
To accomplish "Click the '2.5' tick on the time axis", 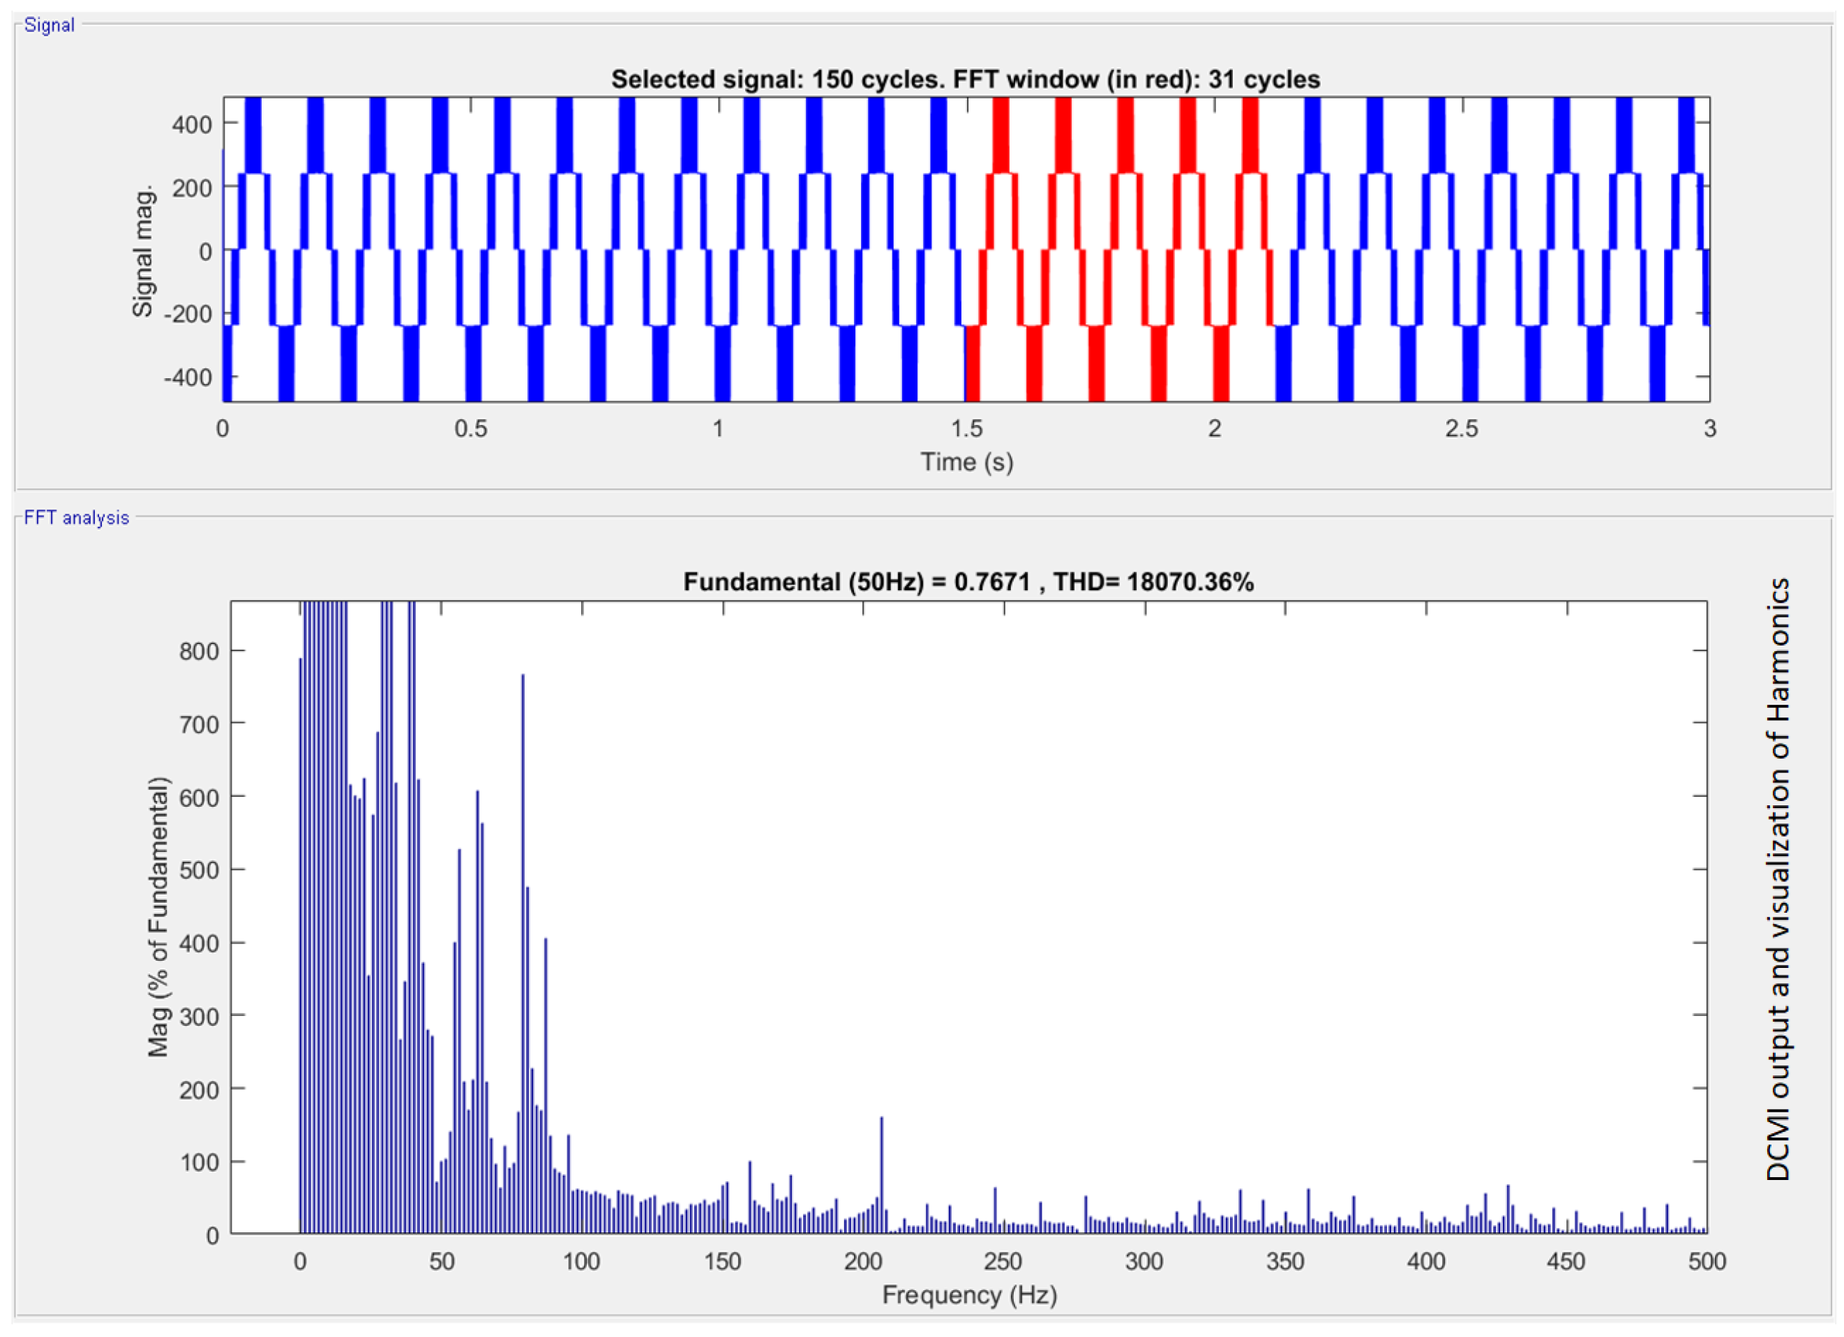I will (1461, 428).
